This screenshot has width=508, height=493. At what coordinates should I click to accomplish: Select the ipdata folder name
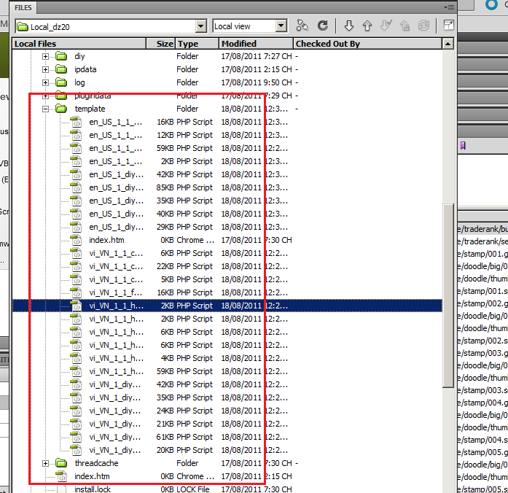tap(85, 69)
